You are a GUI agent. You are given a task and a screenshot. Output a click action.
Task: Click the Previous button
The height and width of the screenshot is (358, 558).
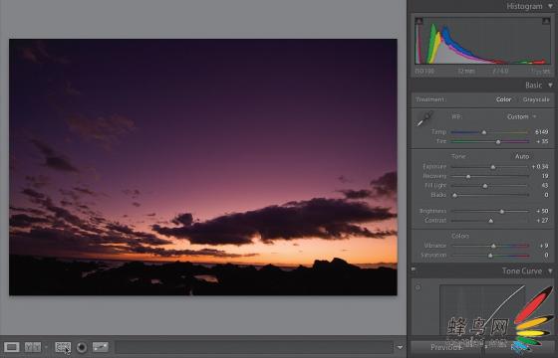444,347
